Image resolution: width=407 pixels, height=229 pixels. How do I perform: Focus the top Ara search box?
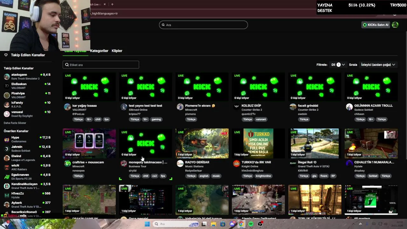point(203,25)
